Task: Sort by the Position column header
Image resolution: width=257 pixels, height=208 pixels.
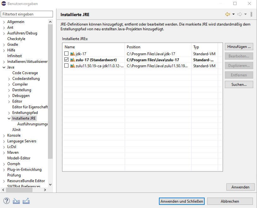Action: coord(158,47)
